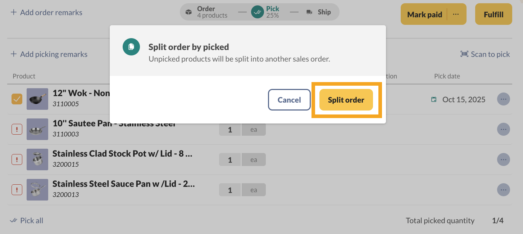The width and height of the screenshot is (523, 234).
Task: Click the Order box icon
Action: (x=189, y=12)
